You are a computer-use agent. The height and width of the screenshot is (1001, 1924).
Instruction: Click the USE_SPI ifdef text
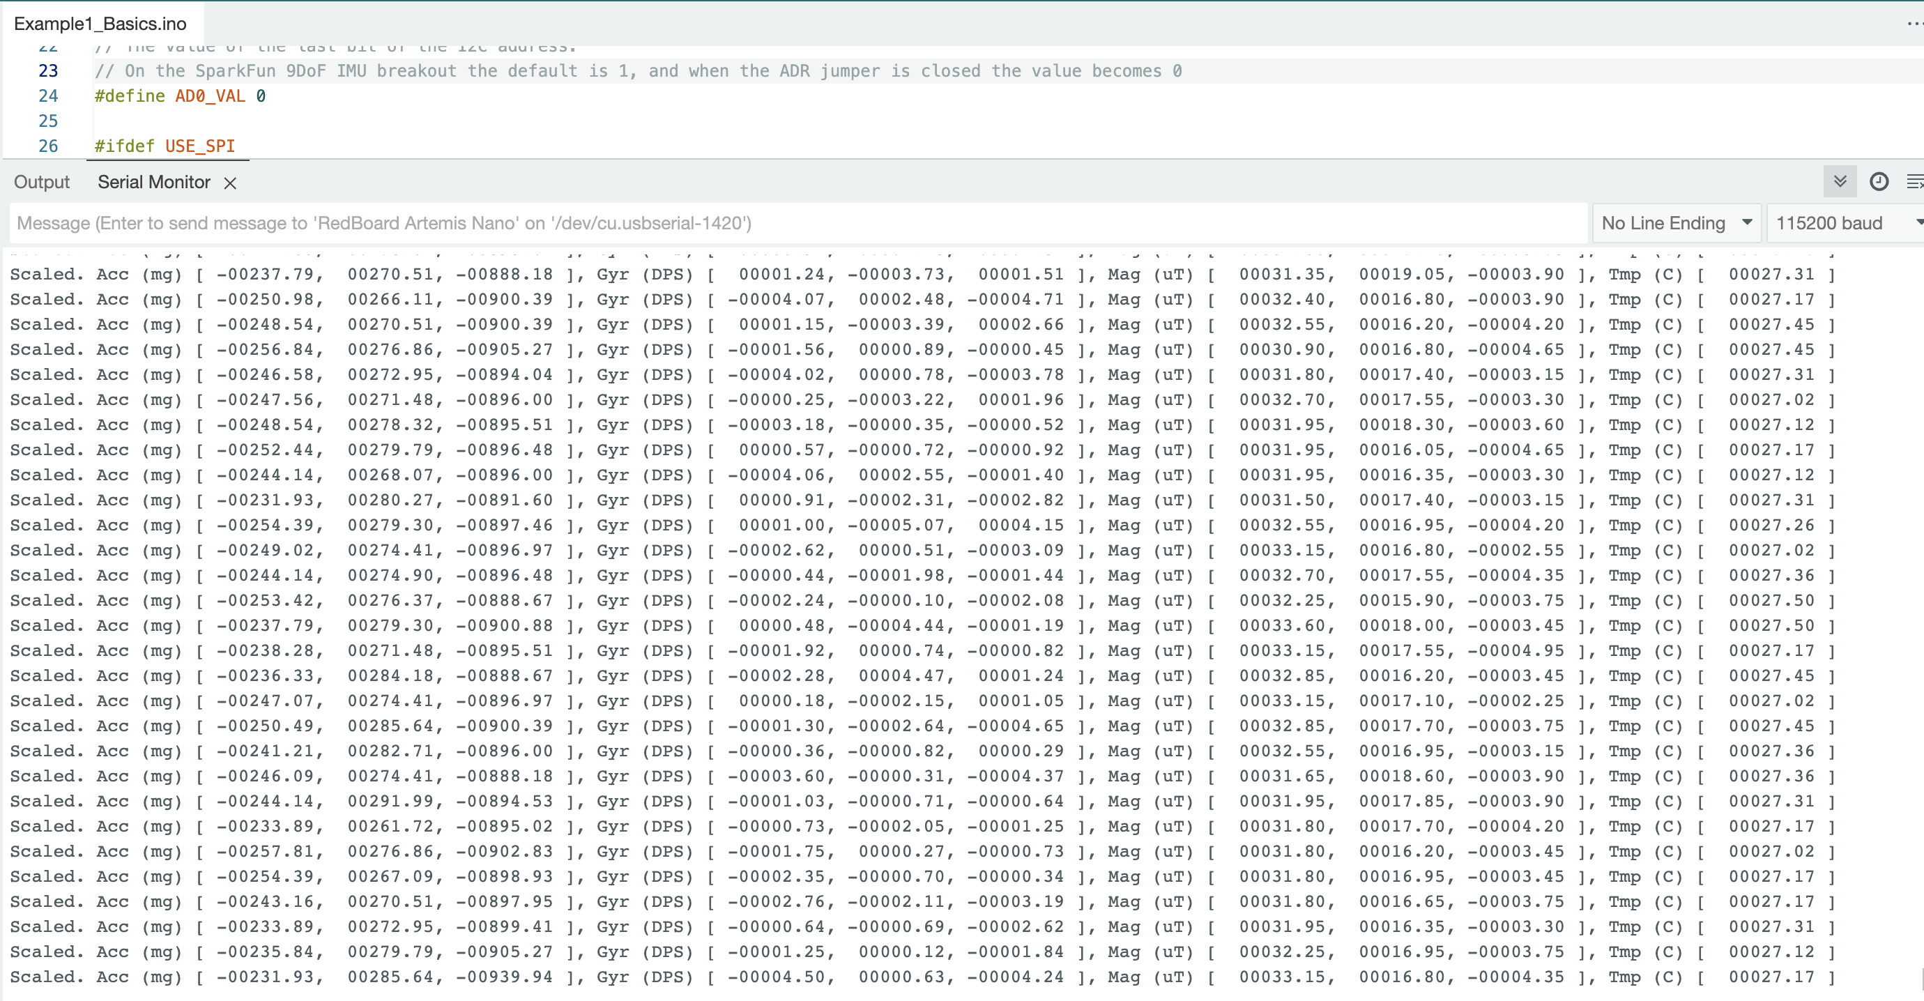[x=199, y=146]
